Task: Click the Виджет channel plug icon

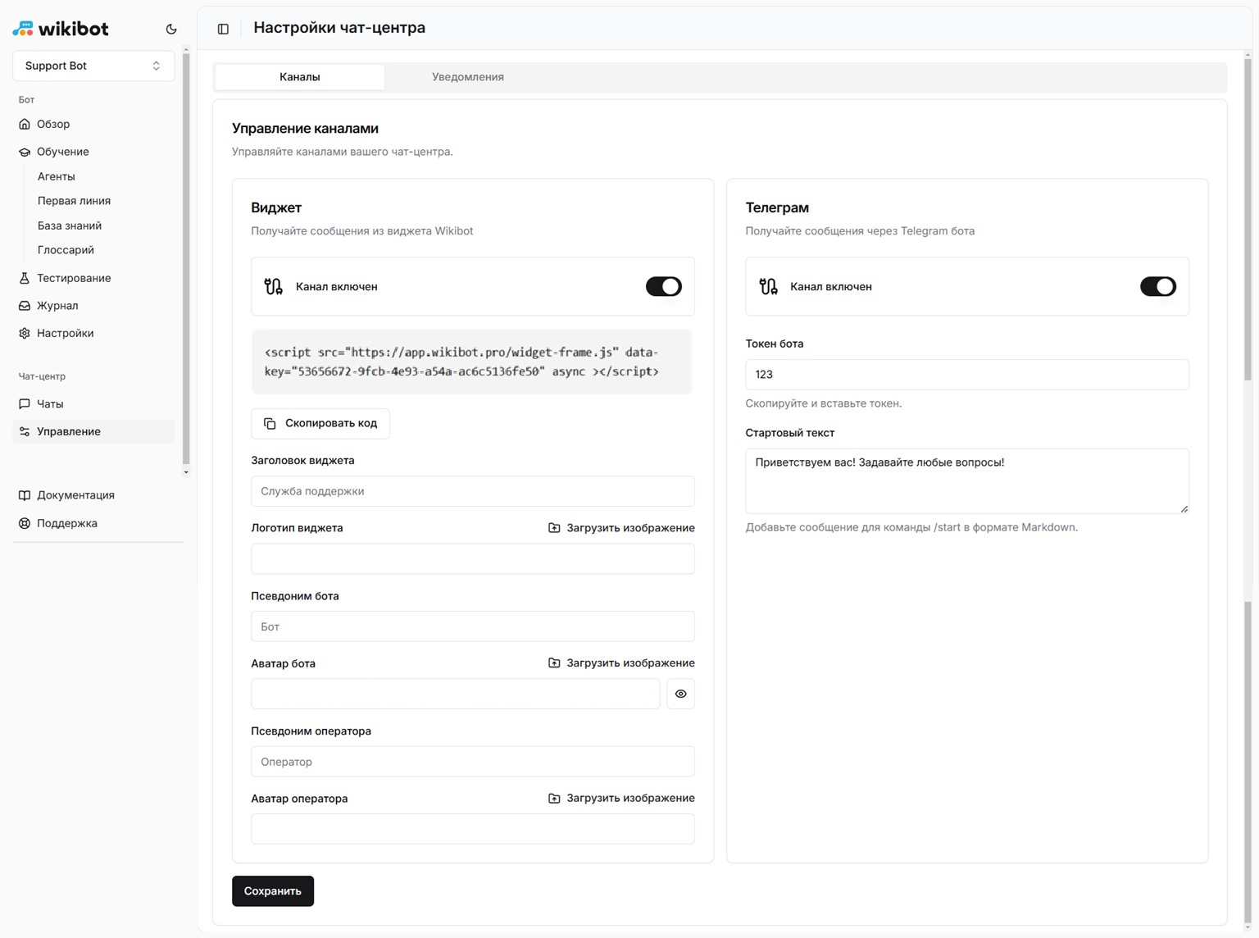Action: [274, 286]
